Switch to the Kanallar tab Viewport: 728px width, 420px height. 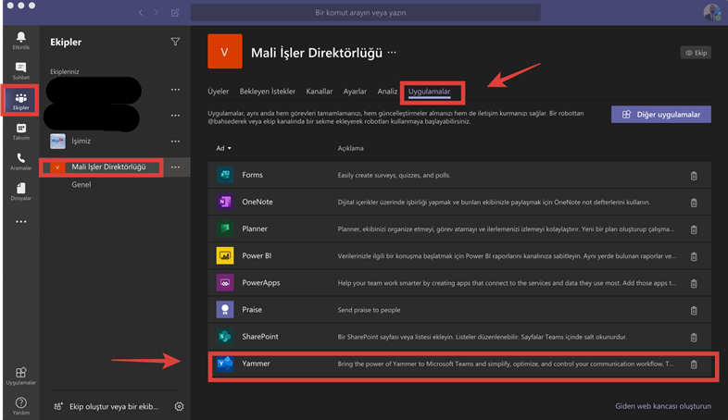[x=319, y=92]
